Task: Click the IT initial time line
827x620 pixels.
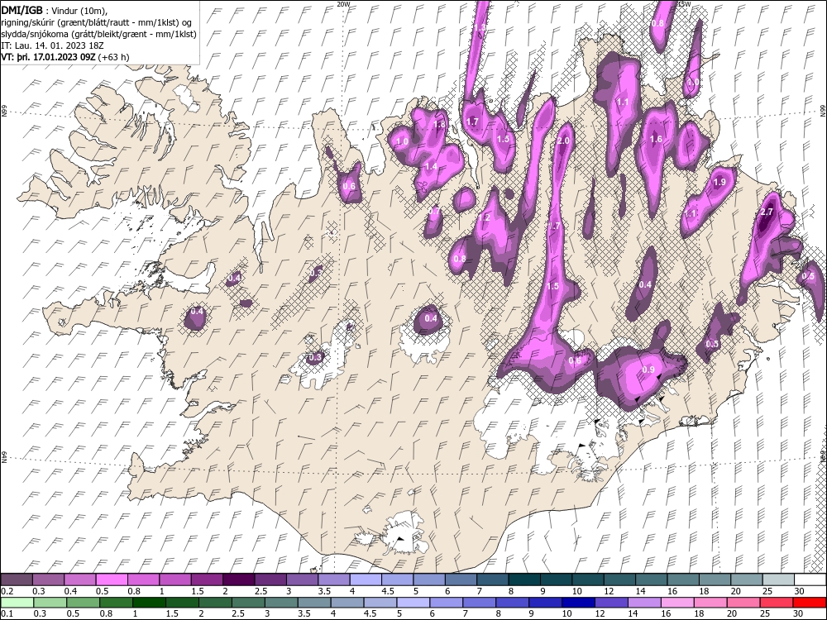Action: pos(51,45)
